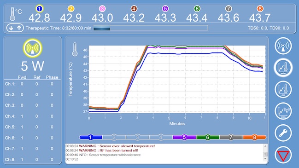
Task: Toggle sensor 2 trace in chart legend
Action: point(114,137)
